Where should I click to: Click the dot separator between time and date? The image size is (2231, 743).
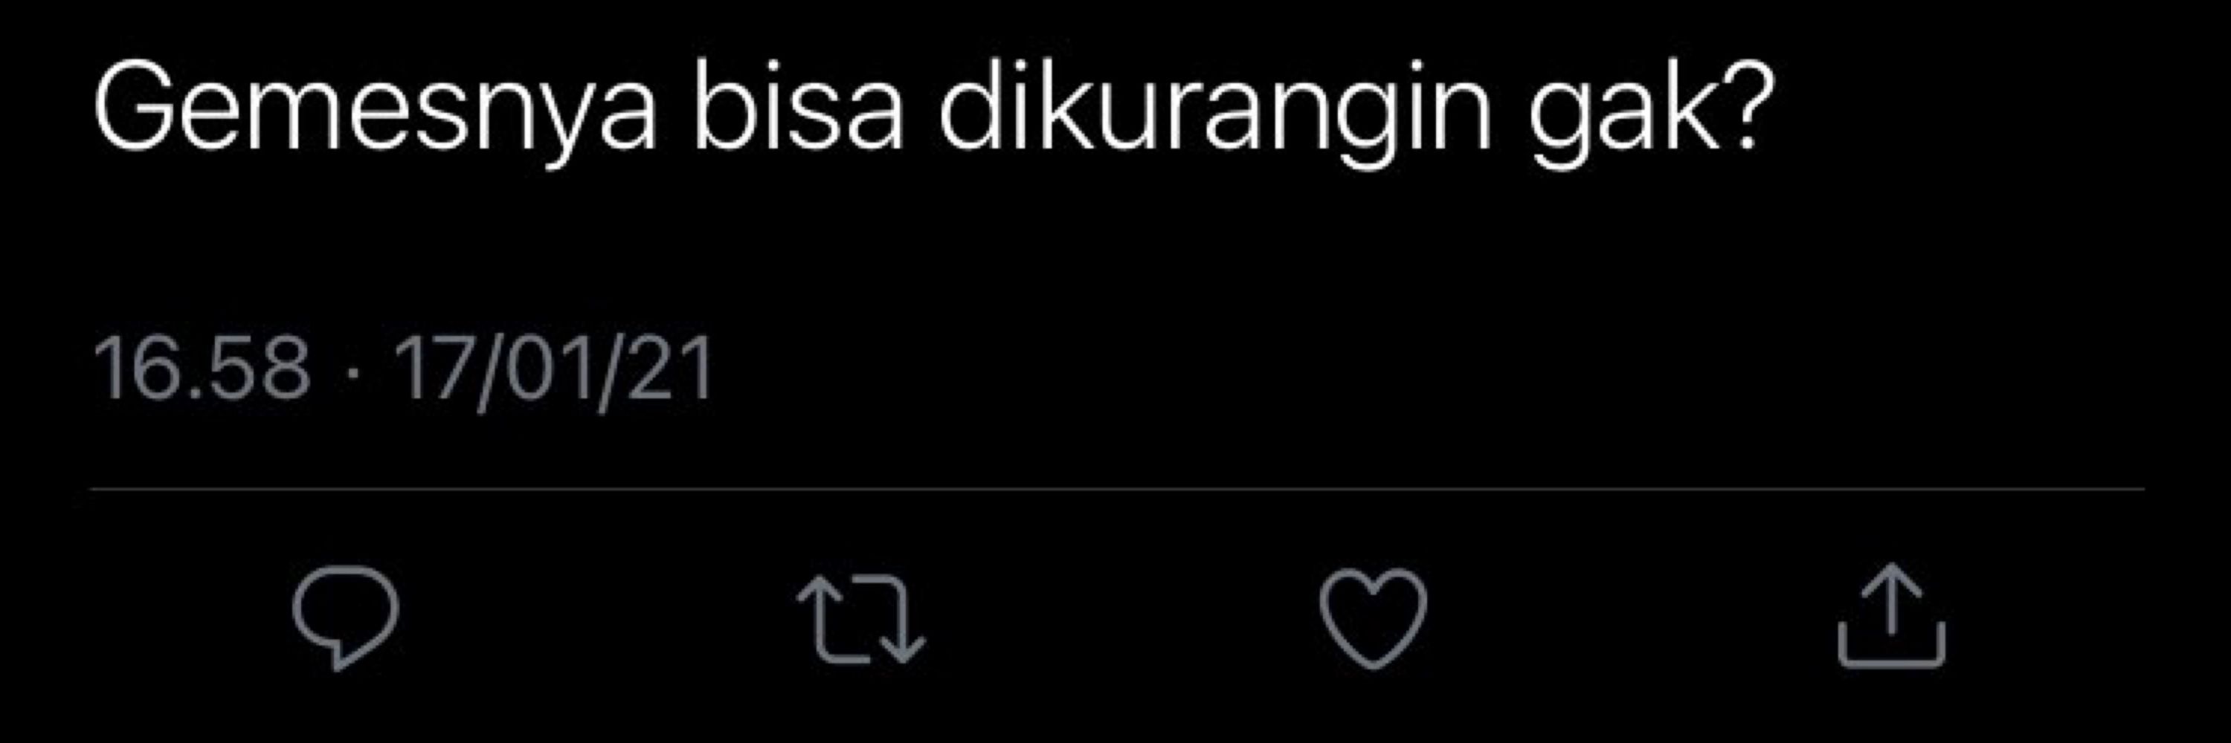coord(351,372)
